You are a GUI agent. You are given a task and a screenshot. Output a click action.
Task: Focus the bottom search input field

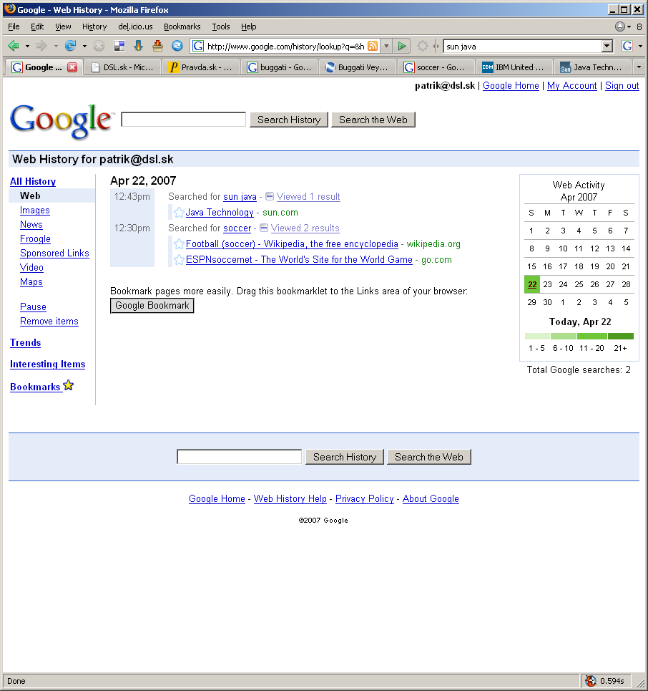pyautogui.click(x=239, y=457)
